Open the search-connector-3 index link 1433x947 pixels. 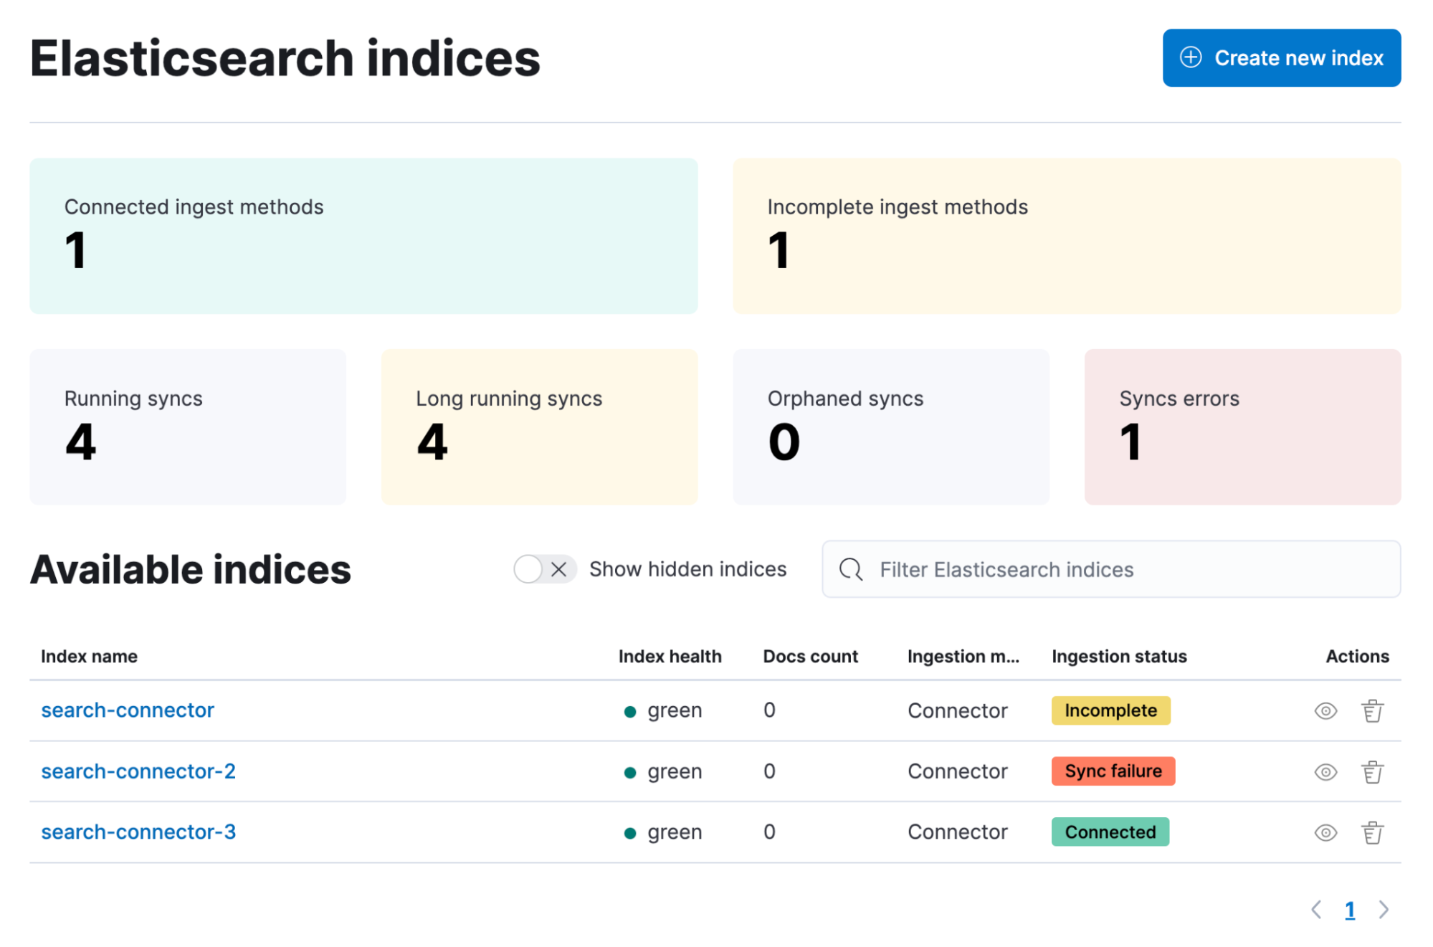138,832
